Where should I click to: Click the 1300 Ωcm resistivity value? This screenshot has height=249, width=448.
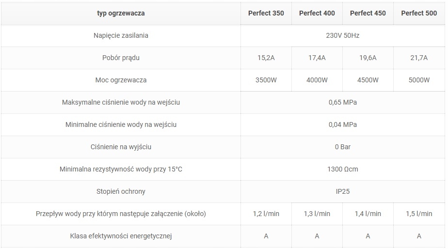[x=343, y=169]
